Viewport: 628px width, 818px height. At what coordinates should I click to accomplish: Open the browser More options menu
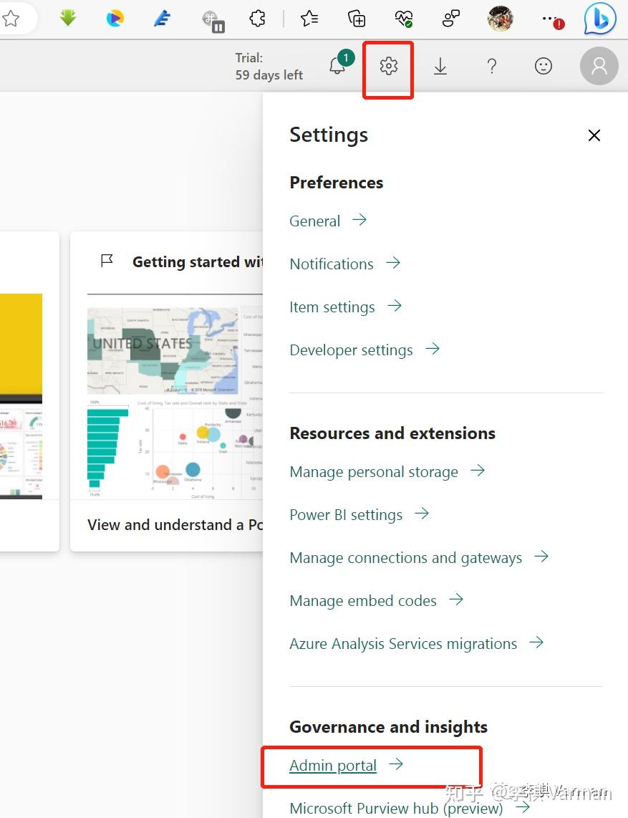tap(549, 19)
